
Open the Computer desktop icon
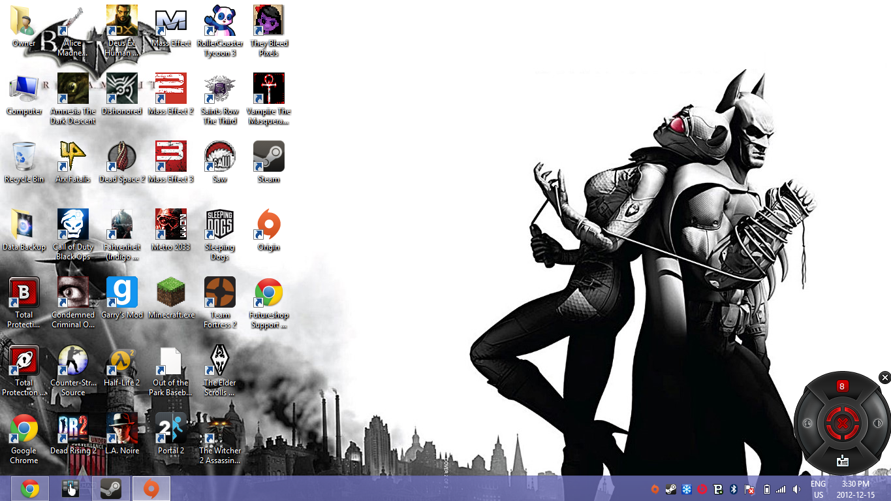click(24, 95)
